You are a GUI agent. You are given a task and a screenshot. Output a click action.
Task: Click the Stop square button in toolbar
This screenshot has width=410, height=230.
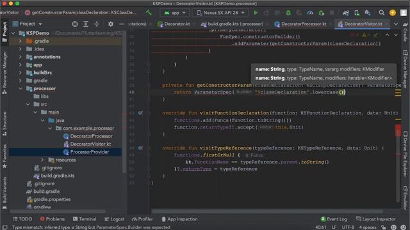(x=332, y=13)
